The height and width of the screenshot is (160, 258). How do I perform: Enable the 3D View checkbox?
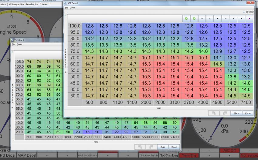pos(244,12)
